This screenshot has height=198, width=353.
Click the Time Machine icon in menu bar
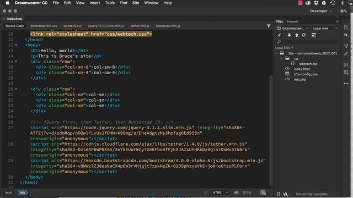333,3
